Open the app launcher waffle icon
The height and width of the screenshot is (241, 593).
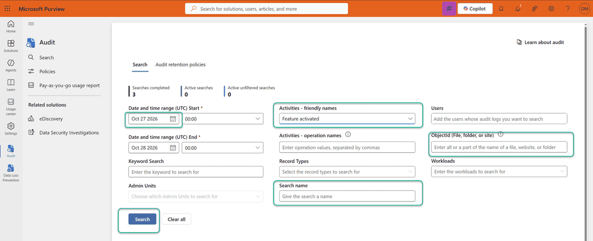[8, 8]
